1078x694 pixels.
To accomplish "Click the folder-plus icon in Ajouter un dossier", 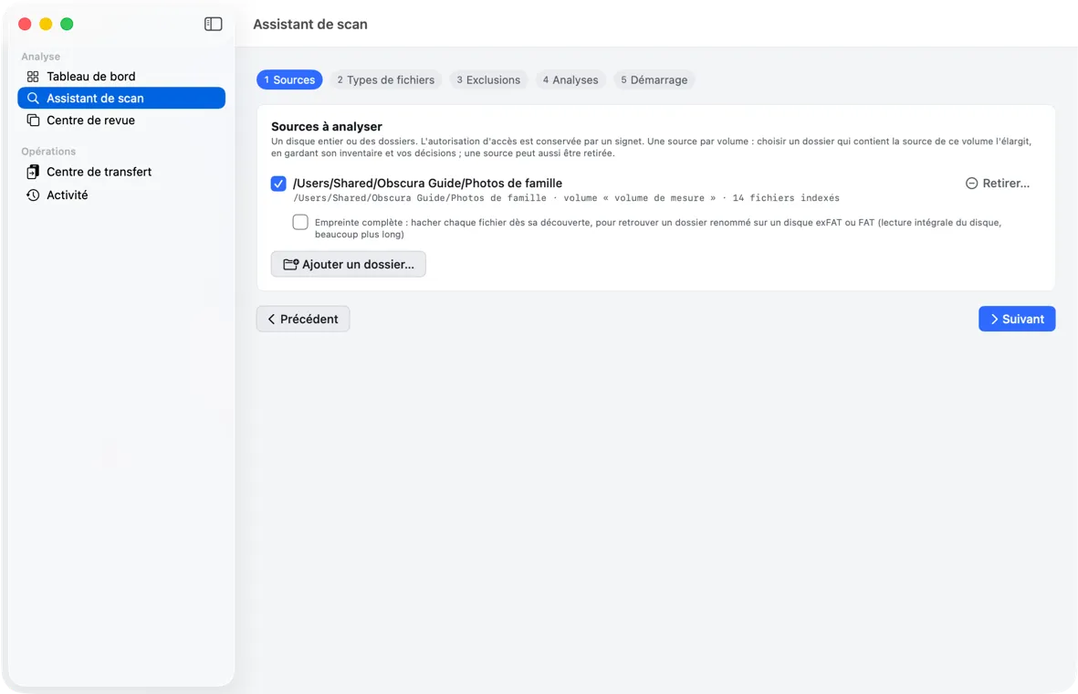I will point(291,264).
